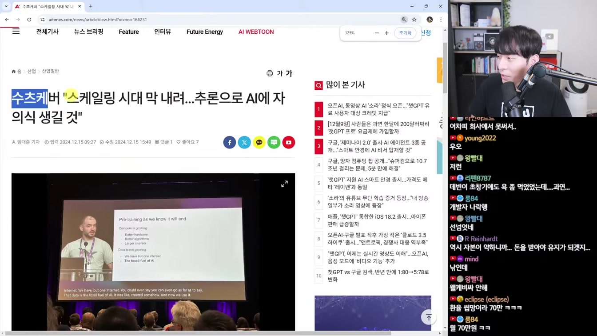Click the zoom magnifier icon in address bar

click(x=404, y=20)
